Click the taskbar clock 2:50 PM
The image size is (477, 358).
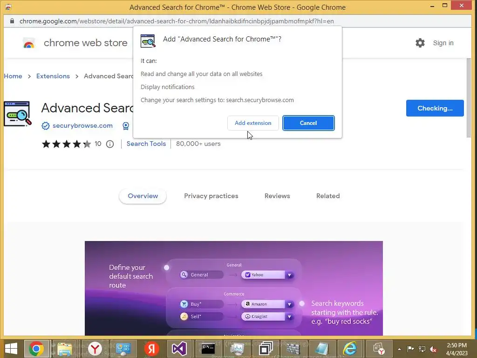[457, 345]
